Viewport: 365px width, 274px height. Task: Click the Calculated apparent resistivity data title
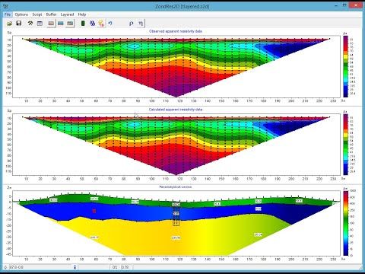(176, 110)
